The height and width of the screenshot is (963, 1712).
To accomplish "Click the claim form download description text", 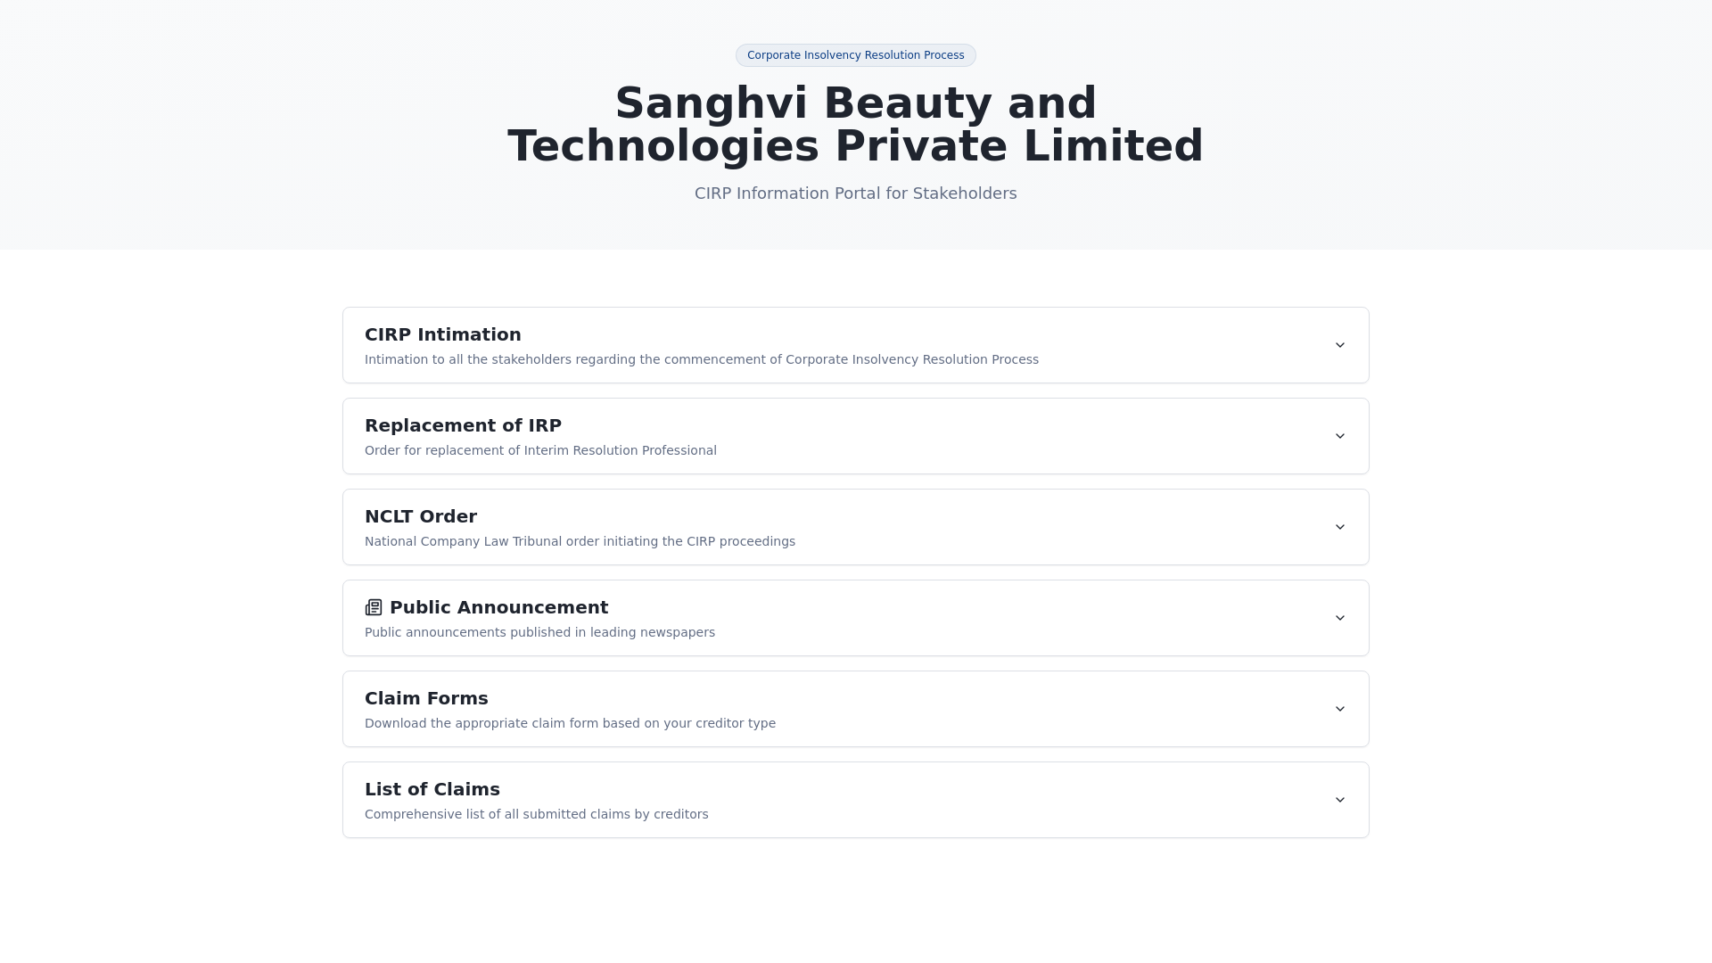I will [570, 723].
